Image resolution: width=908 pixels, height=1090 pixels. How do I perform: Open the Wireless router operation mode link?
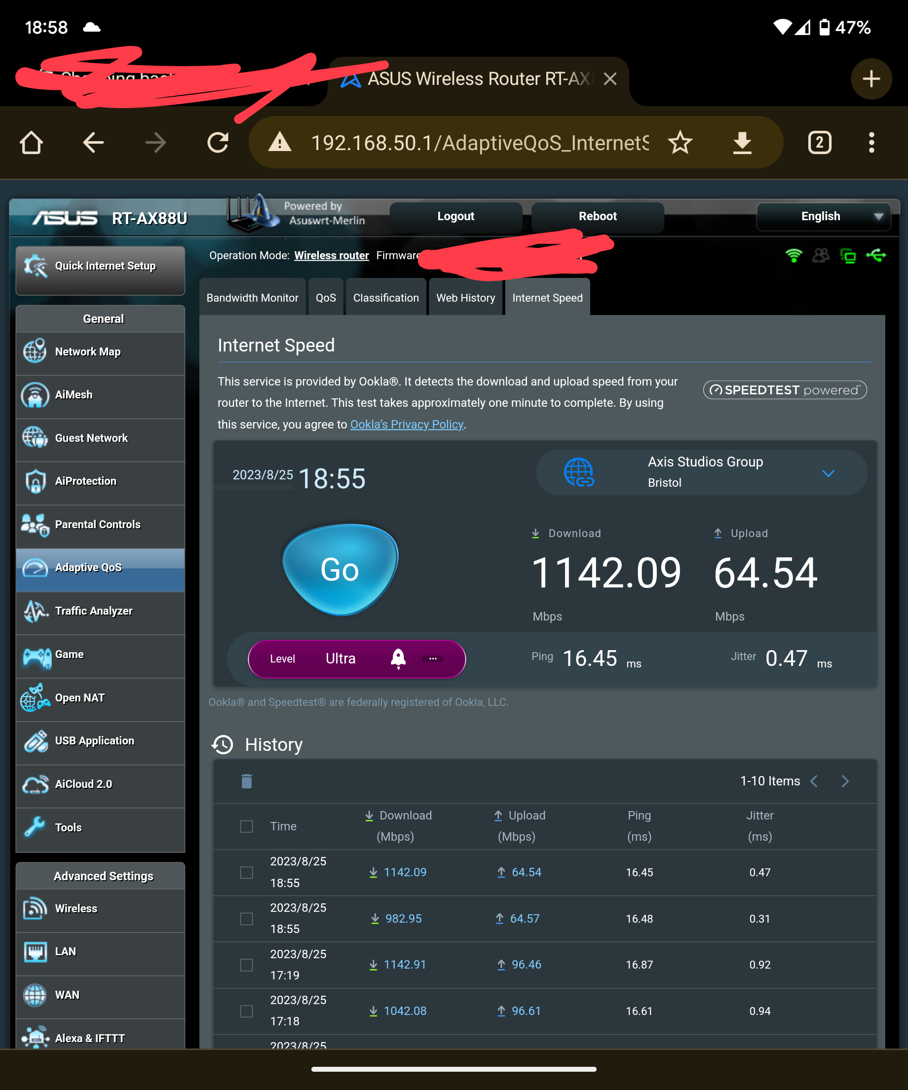coord(332,255)
